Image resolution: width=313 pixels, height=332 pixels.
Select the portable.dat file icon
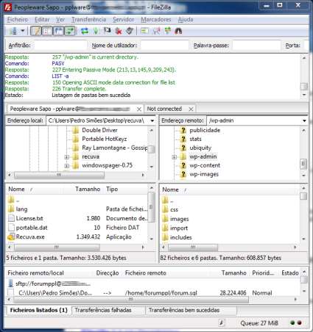pos(11,228)
